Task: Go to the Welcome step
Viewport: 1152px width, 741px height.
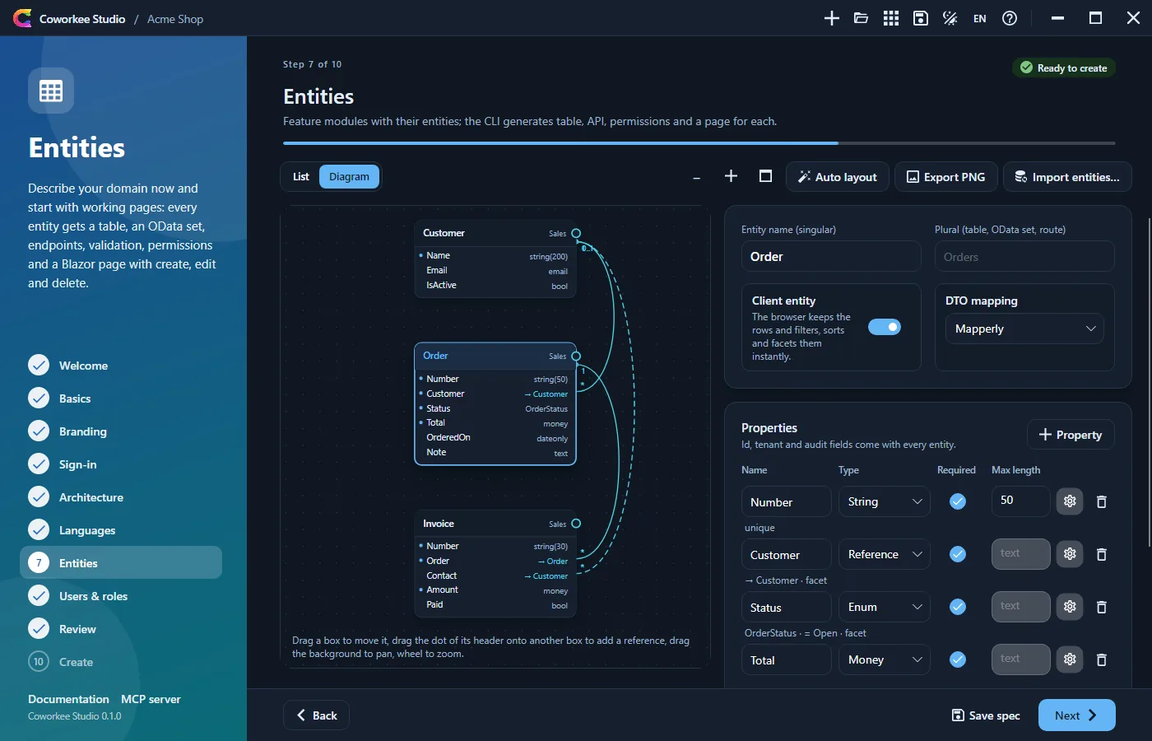Action: pos(121,366)
